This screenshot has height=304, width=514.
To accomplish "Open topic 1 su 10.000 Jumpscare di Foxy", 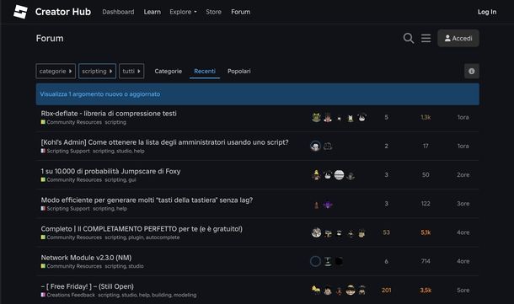I will point(110,171).
